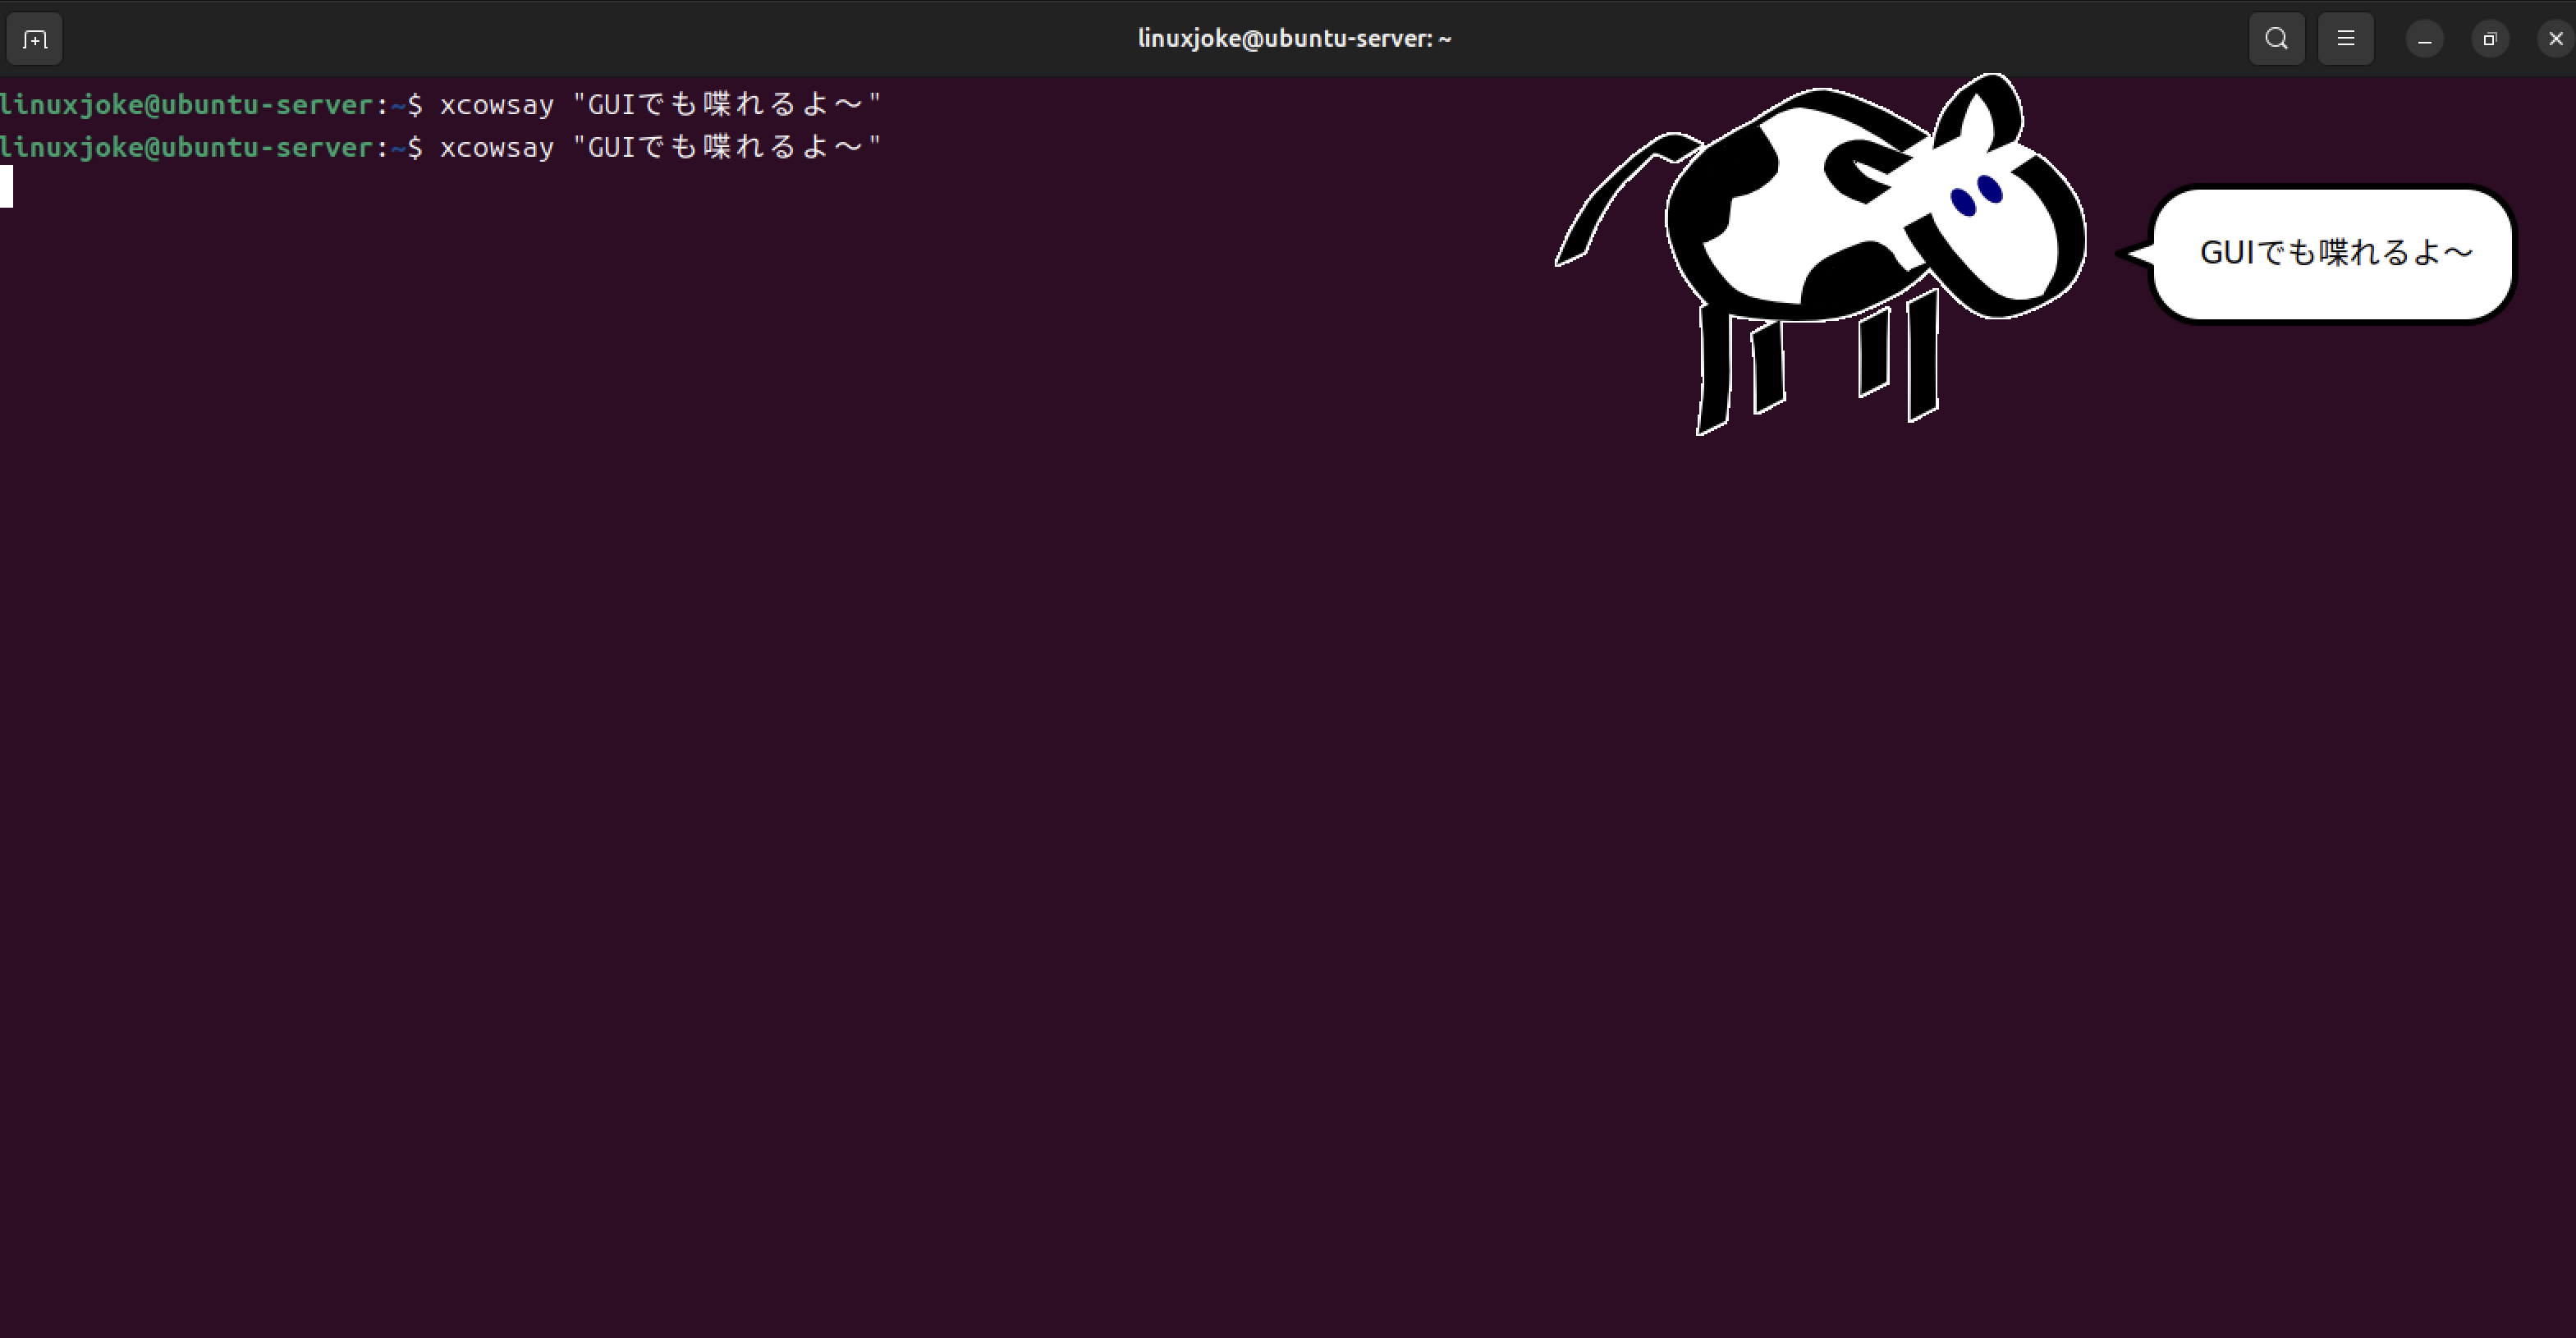Close the terminal window
The height and width of the screenshot is (1338, 2576).
tap(2555, 40)
